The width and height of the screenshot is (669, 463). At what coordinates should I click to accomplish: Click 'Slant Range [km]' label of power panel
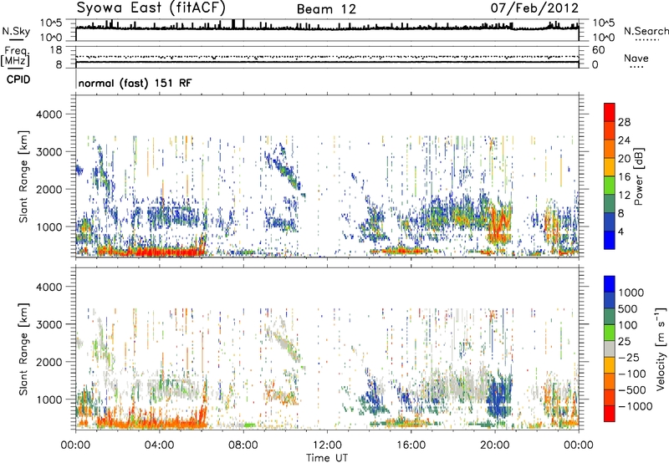point(23,176)
